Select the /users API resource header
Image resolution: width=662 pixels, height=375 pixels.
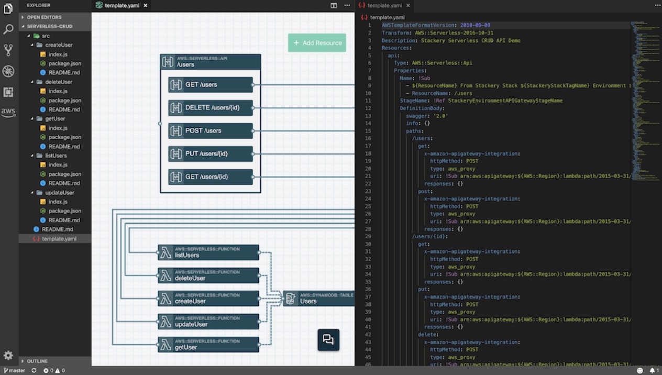[211, 62]
